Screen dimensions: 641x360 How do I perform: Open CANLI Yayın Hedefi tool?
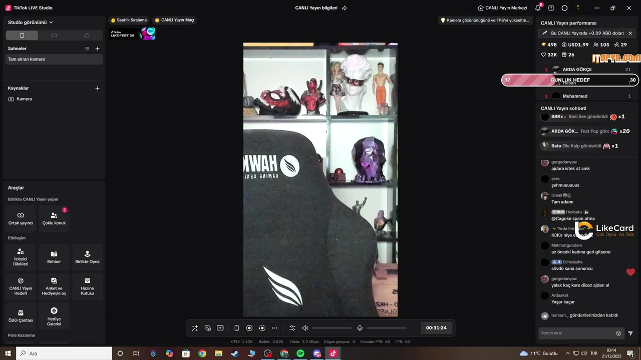pyautogui.click(x=21, y=286)
